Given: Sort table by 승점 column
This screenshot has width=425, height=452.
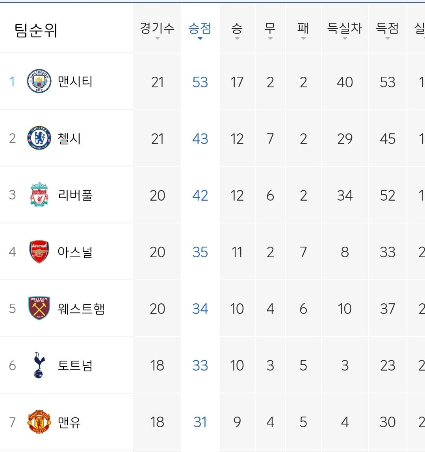Looking at the screenshot, I should 200,30.
